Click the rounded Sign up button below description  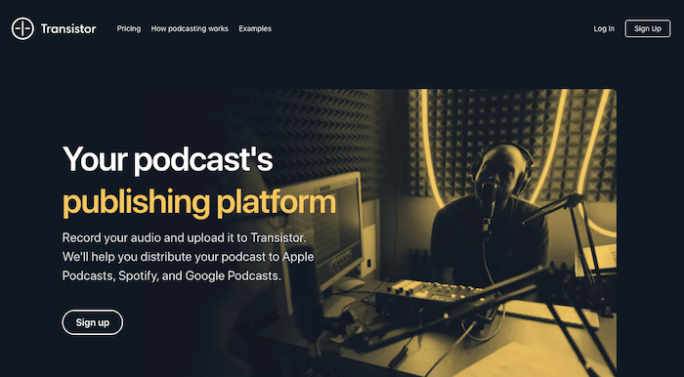coord(93,322)
